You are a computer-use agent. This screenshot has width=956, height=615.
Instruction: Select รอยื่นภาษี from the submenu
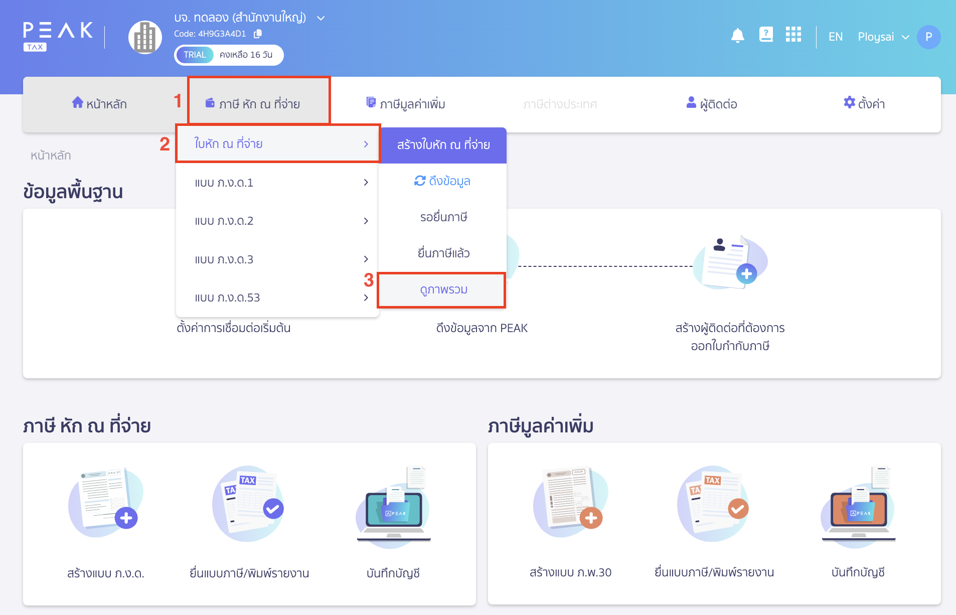(443, 217)
